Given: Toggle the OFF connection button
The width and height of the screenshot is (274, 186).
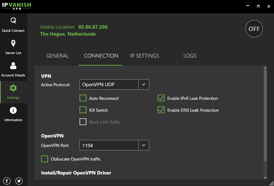Looking at the screenshot, I should 254,29.
